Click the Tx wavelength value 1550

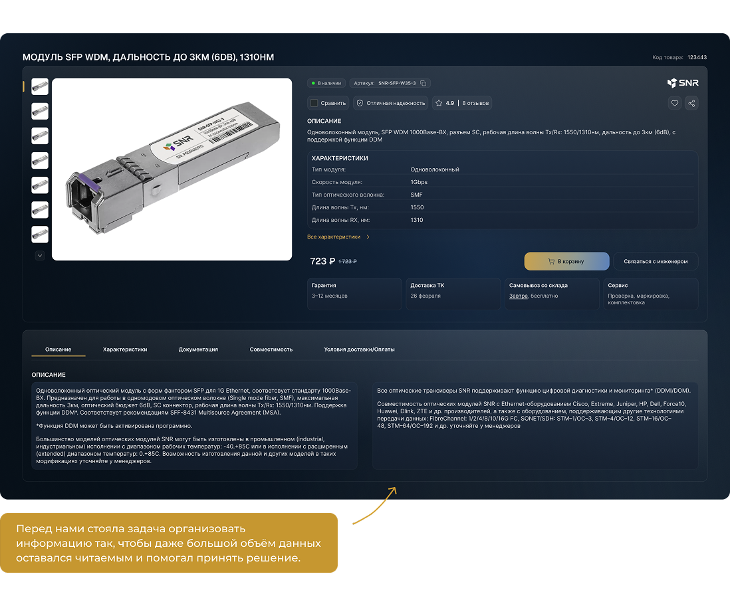417,207
